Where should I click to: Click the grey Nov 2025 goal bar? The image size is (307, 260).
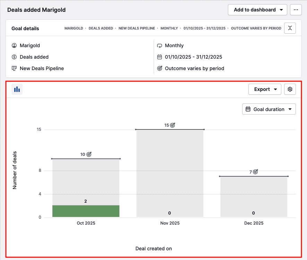(170, 170)
